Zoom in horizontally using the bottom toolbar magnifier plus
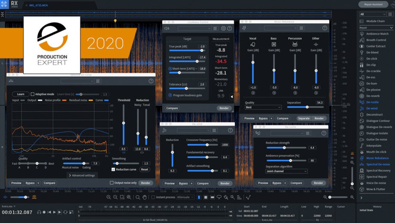This screenshot has height=223, width=395. click(109, 197)
